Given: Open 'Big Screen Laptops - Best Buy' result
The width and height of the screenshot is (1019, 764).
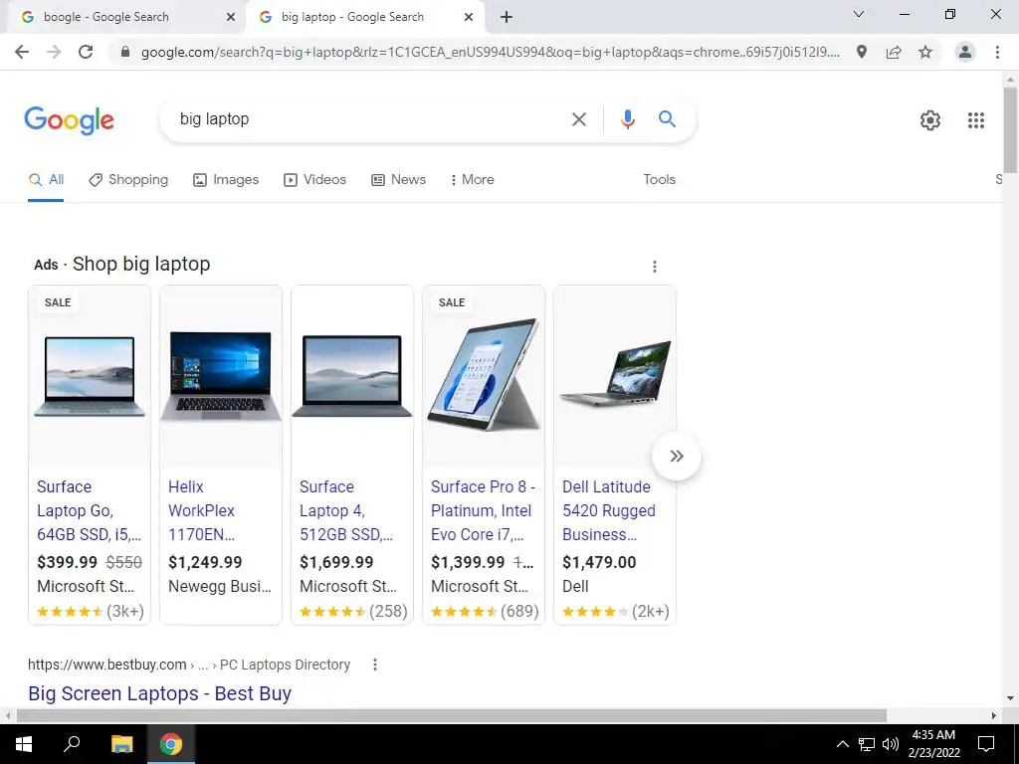Looking at the screenshot, I should coord(159,693).
